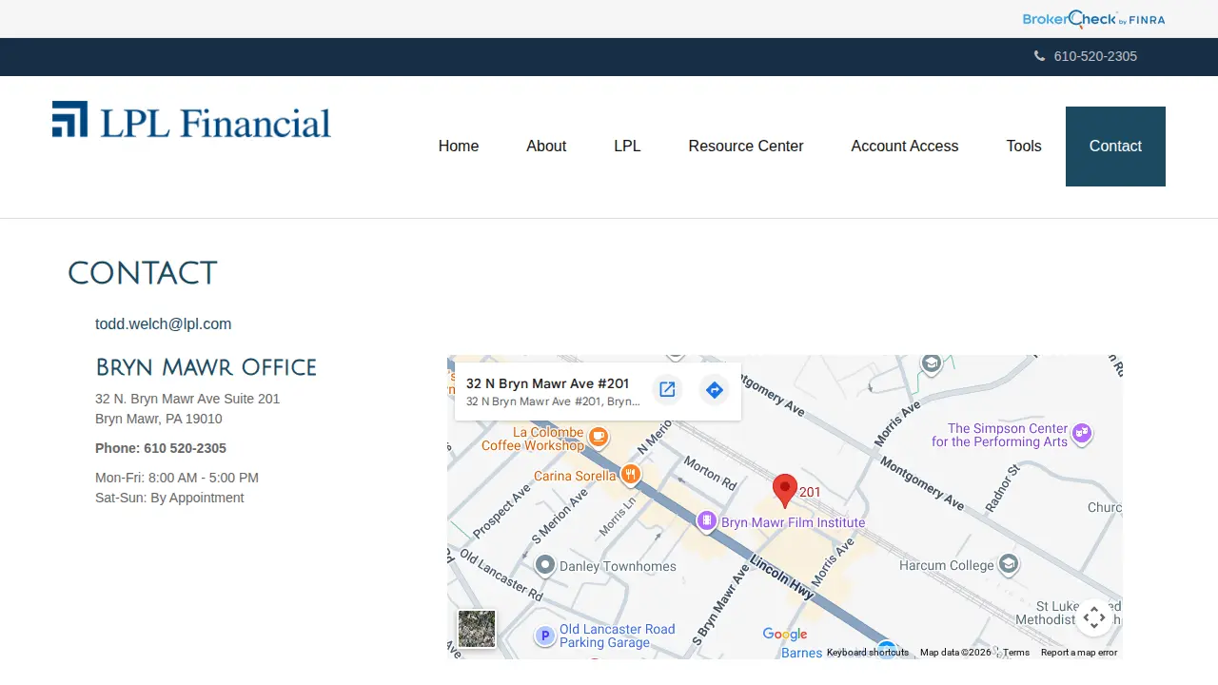Image resolution: width=1218 pixels, height=685 pixels.
Task: Open map Keyboard shortcuts
Action: pyautogui.click(x=868, y=653)
